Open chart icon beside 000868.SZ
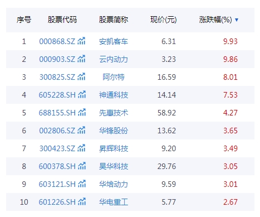This screenshot has width=260, height=217. 81,41
